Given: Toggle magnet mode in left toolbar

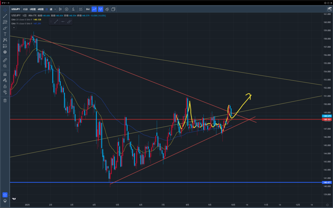Looking at the screenshot, I should pyautogui.click(x=5, y=74).
